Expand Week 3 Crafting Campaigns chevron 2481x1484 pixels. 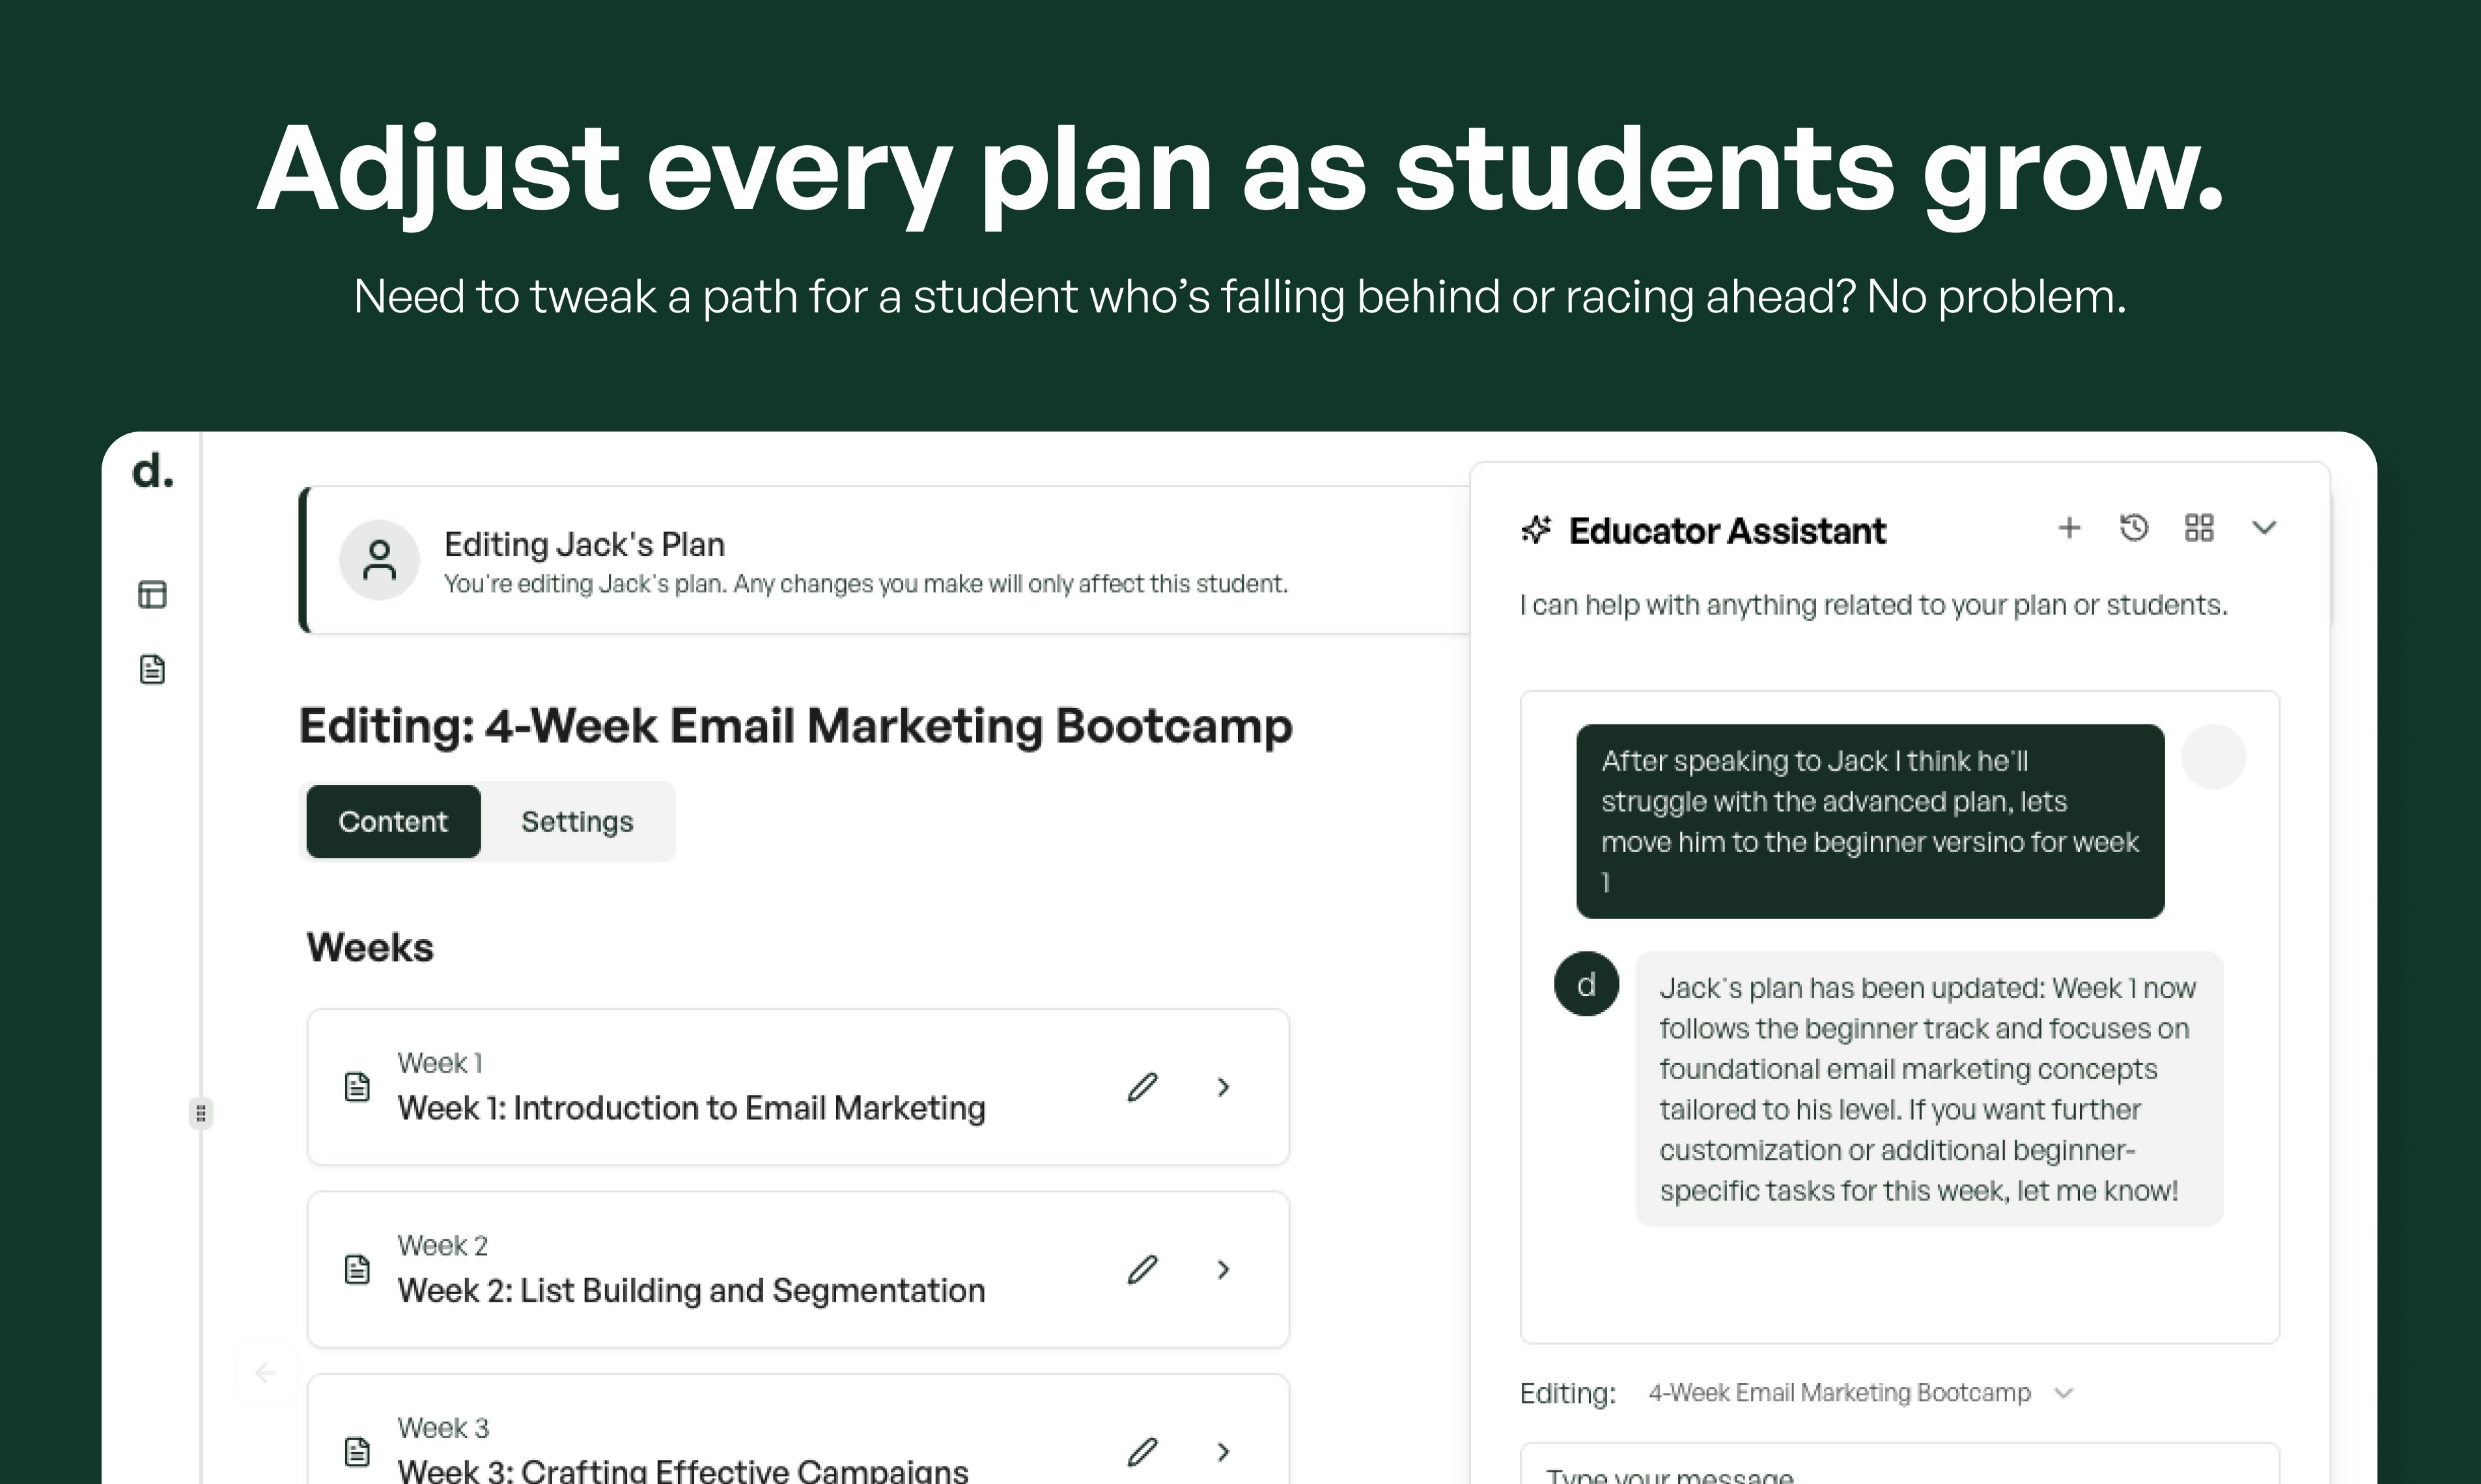pos(1222,1452)
